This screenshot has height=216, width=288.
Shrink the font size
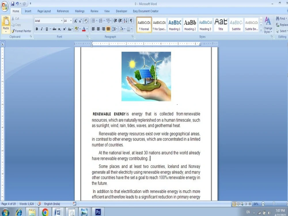[80, 21]
